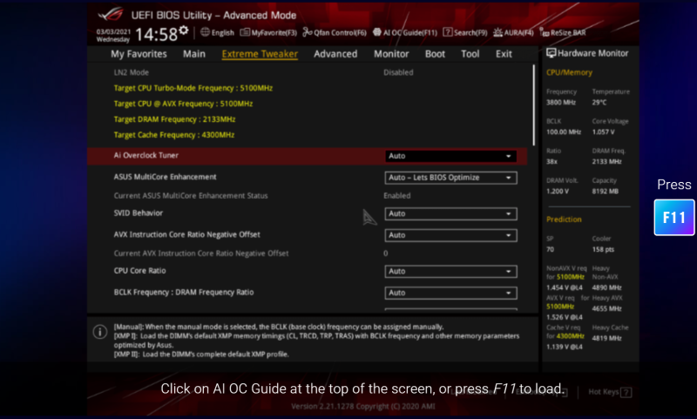The height and width of the screenshot is (419, 697).
Task: Open Search(F9) tool
Action: pos(465,32)
